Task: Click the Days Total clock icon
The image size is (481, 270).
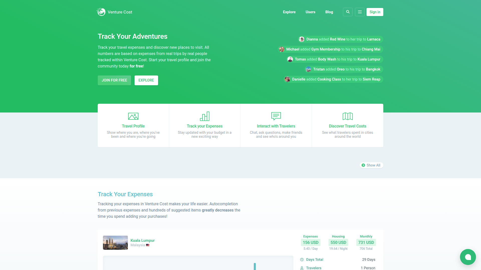Action: [302, 259]
